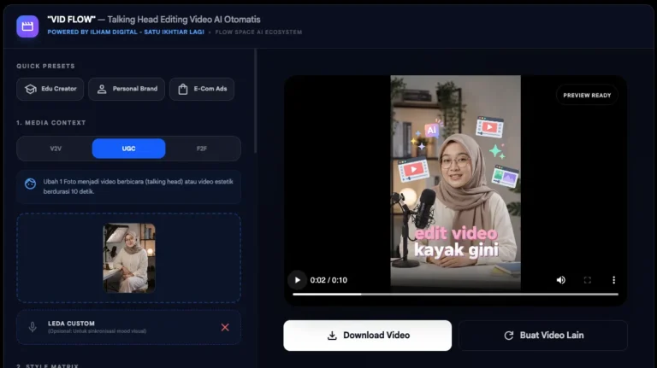Mute the video with the speaker icon
657x368 pixels.
pyautogui.click(x=560, y=280)
